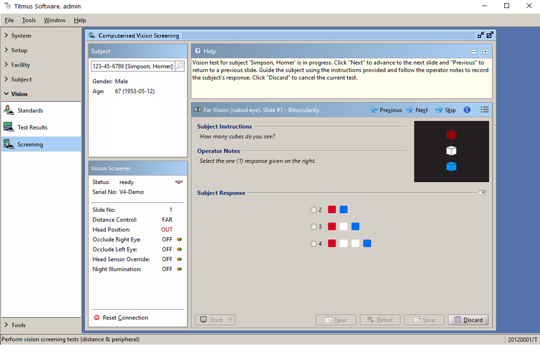Screen dimensions: 540x345
Task: Toggle the Occlude Right Eye arrow icon
Action: (179, 240)
